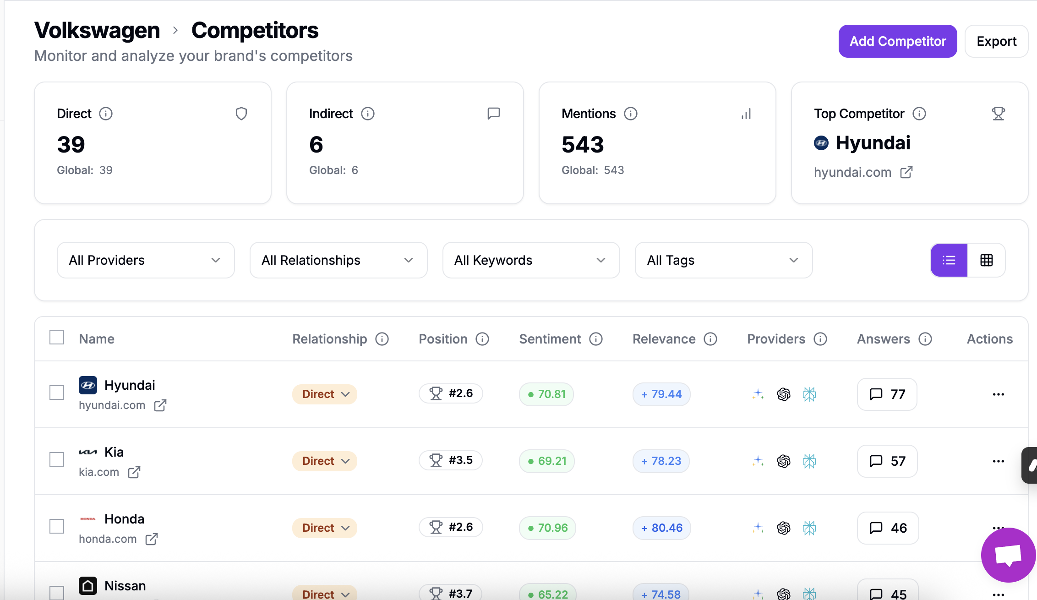Check the Kia row checkbox
1037x600 pixels.
[57, 459]
